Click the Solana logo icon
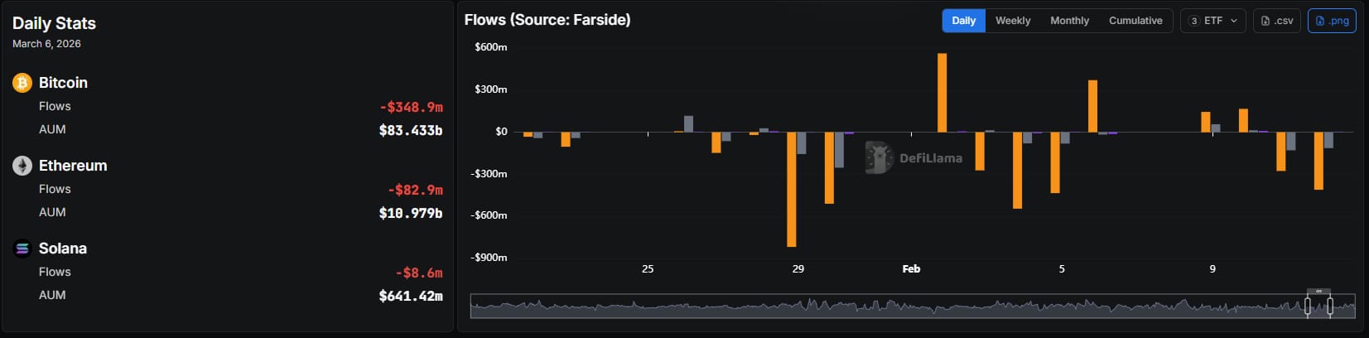The image size is (1369, 338). [x=22, y=249]
